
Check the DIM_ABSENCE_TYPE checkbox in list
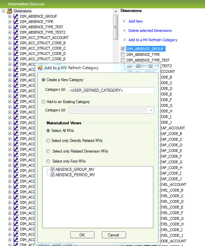123,55
